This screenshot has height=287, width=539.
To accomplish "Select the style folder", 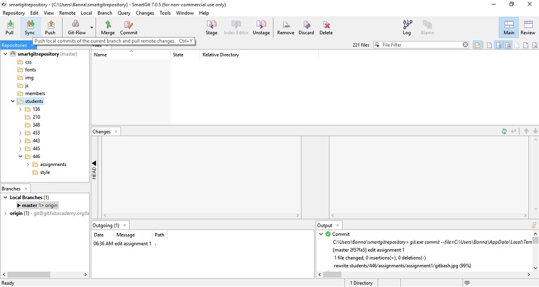I will click(x=41, y=172).
